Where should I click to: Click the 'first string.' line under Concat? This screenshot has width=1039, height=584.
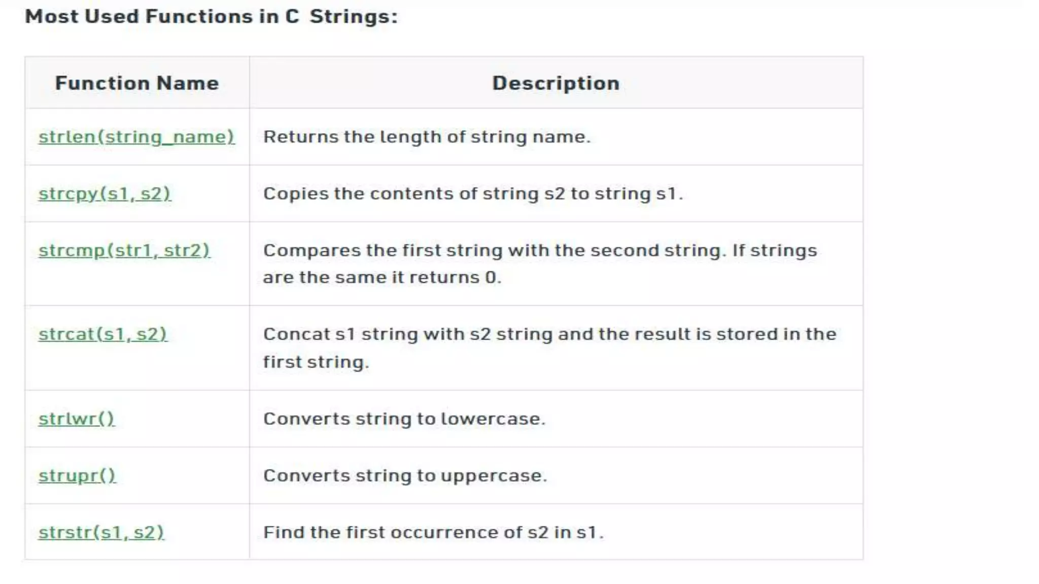click(316, 362)
